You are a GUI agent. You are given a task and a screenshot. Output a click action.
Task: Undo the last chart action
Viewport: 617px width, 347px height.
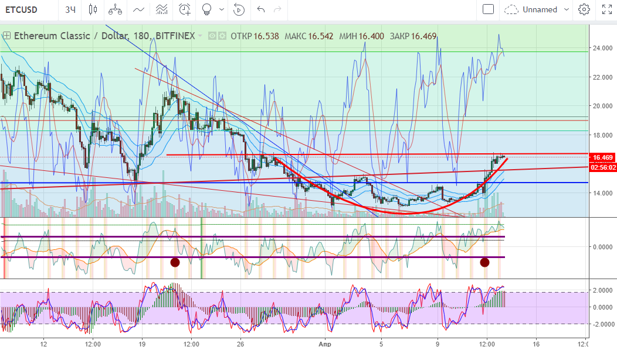(261, 9)
